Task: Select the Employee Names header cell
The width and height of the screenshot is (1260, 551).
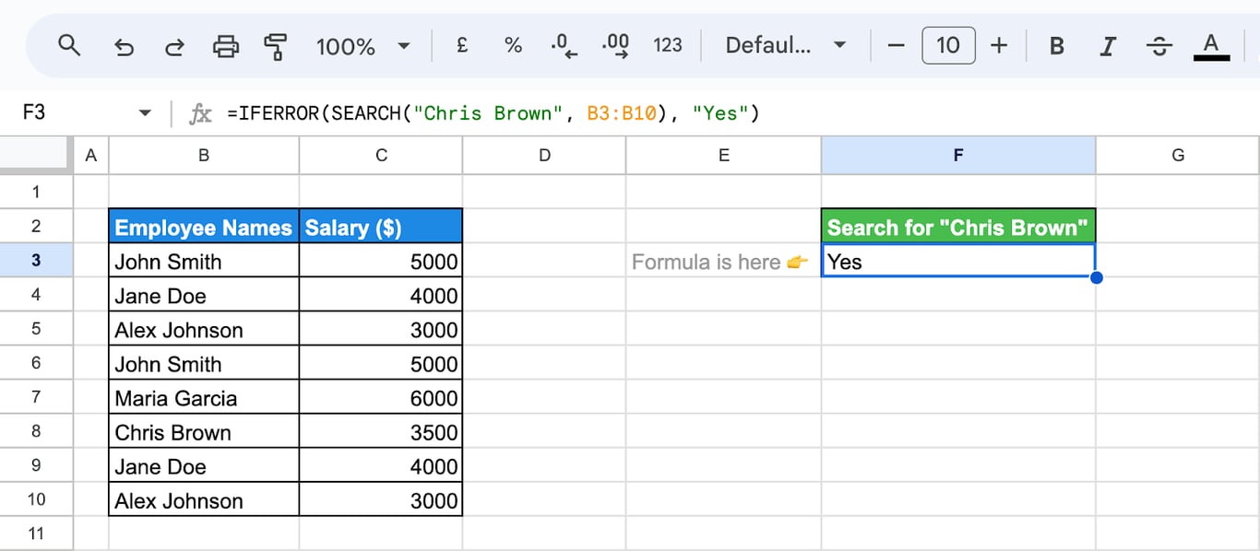Action: pyautogui.click(x=204, y=227)
